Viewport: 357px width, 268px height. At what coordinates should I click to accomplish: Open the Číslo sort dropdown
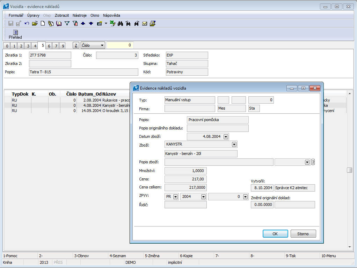click(x=102, y=45)
